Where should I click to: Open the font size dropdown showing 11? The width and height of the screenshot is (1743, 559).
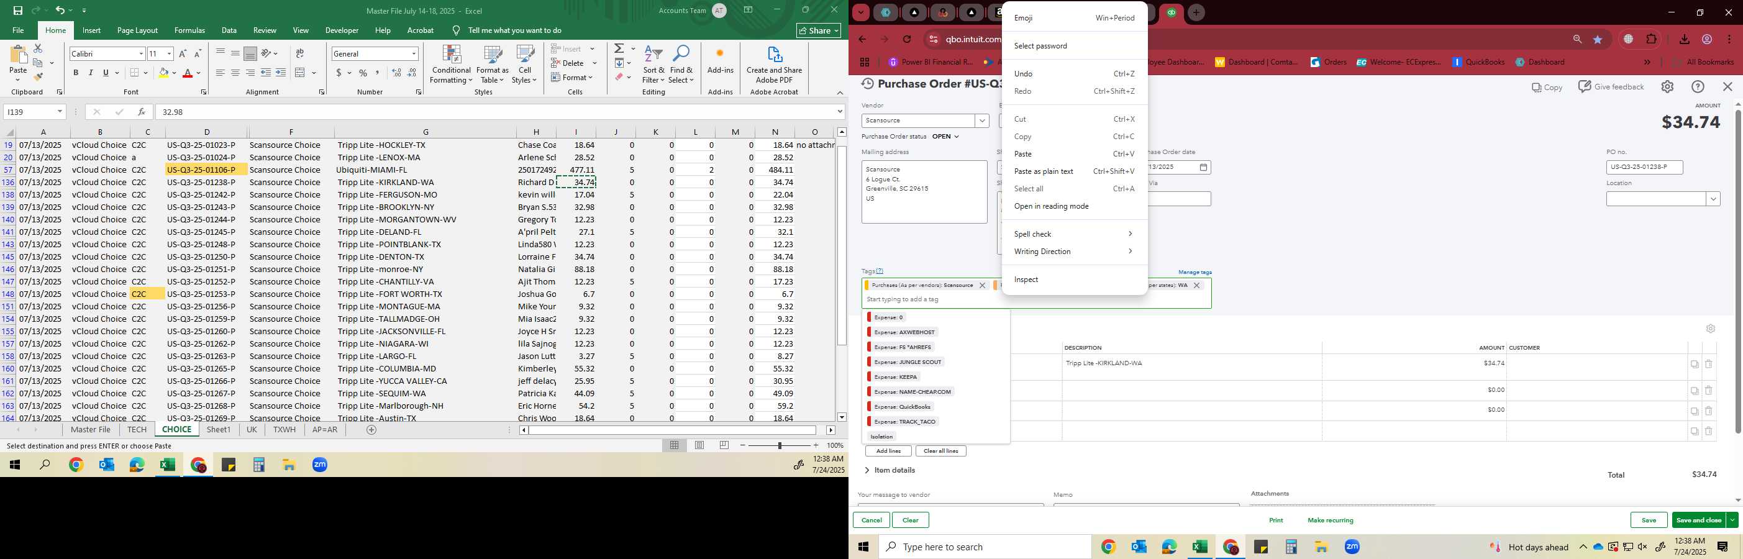(x=169, y=53)
